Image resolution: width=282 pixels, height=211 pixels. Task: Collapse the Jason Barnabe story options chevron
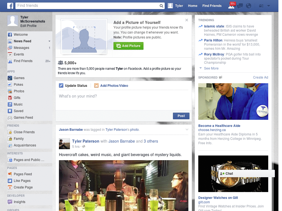pyautogui.click(x=187, y=129)
